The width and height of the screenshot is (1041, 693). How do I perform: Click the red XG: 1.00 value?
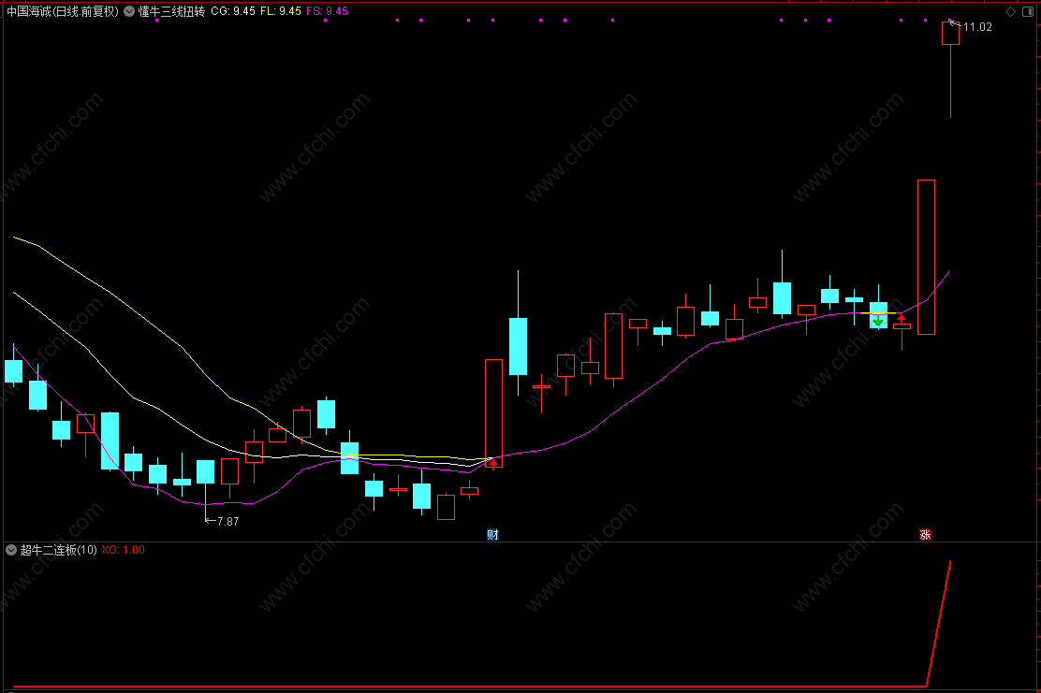tap(124, 550)
